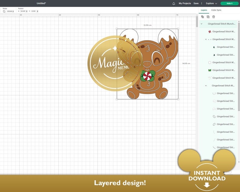240x192 pixels.
Task: Select the round outline sublayer under third group
Action: [214, 93]
